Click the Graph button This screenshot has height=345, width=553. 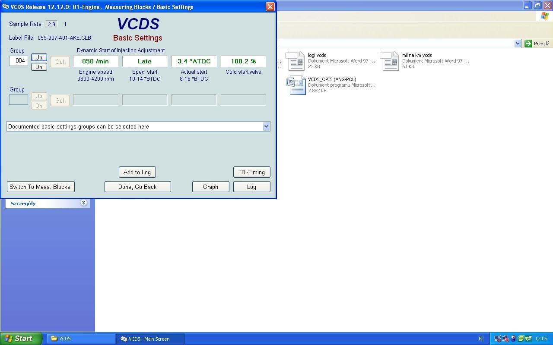tap(210, 187)
